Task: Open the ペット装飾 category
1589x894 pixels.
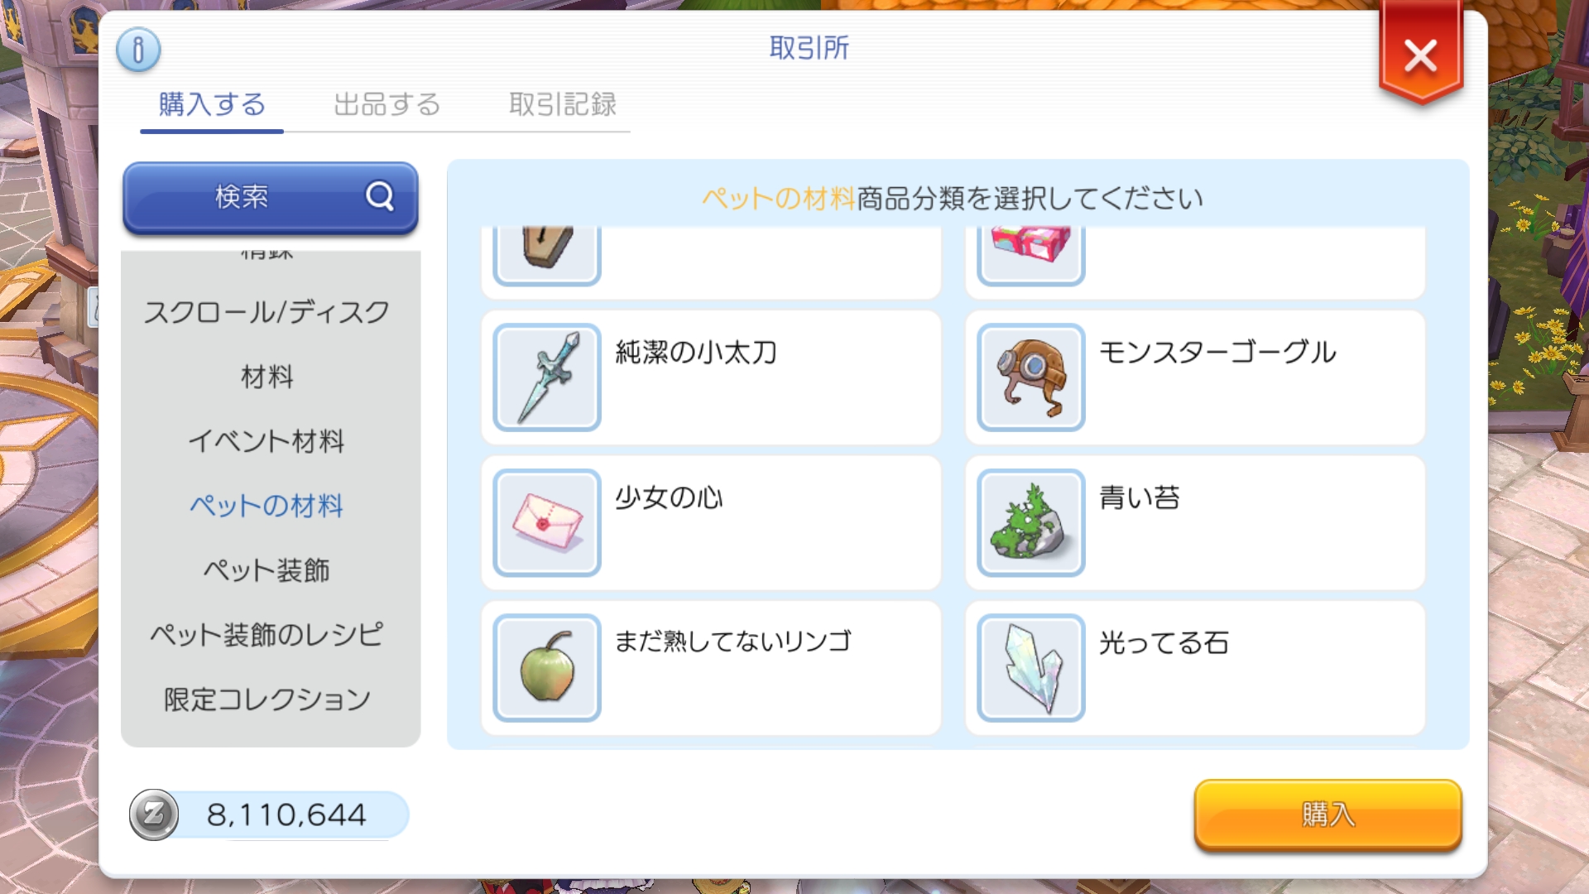Action: click(x=266, y=570)
